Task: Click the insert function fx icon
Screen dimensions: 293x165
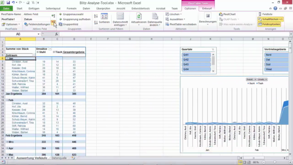Action: [x=56, y=34]
